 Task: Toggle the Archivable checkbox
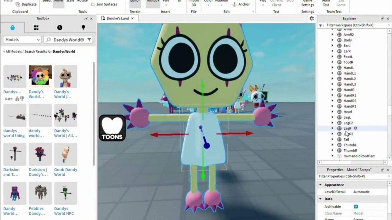click(x=356, y=207)
